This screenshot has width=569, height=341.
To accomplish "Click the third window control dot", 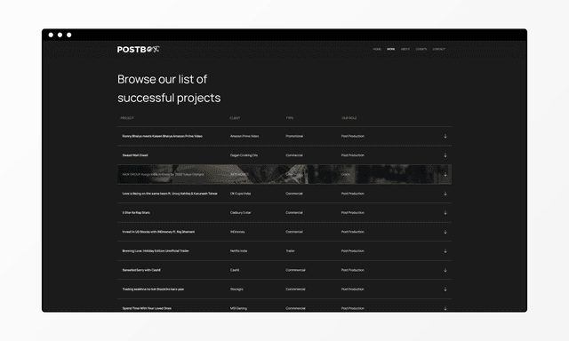I will [x=69, y=35].
